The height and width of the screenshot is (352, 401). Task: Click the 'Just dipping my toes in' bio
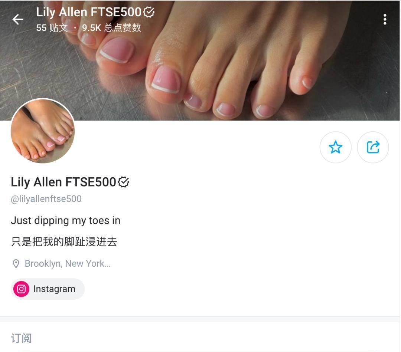[65, 220]
